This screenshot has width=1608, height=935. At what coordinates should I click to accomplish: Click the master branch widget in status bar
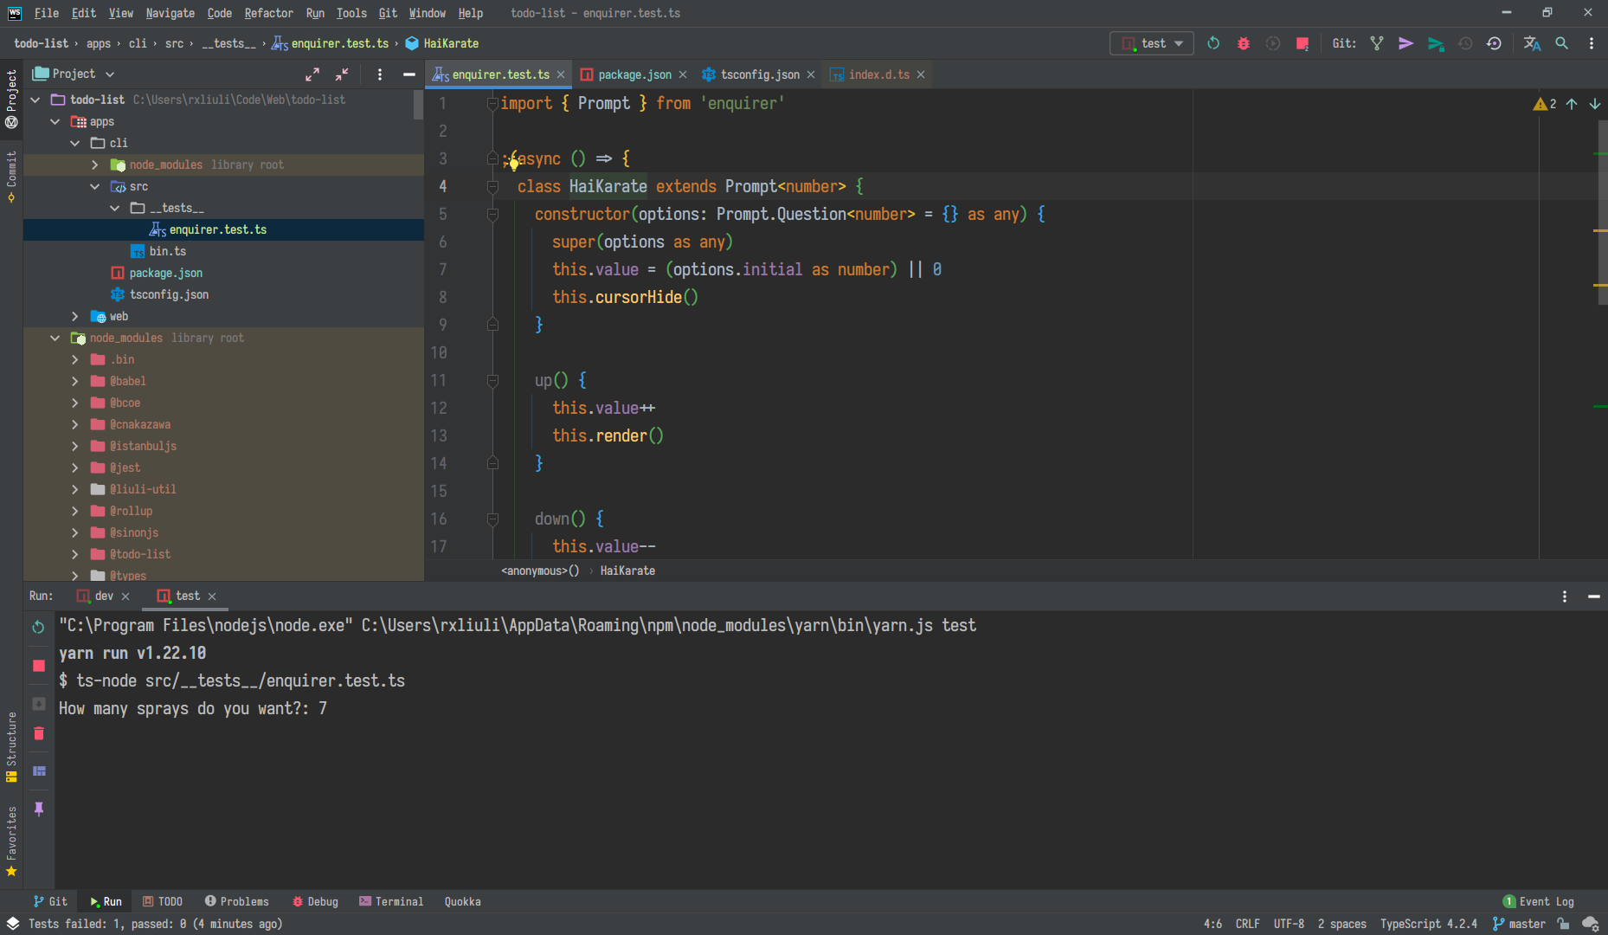pos(1518,924)
